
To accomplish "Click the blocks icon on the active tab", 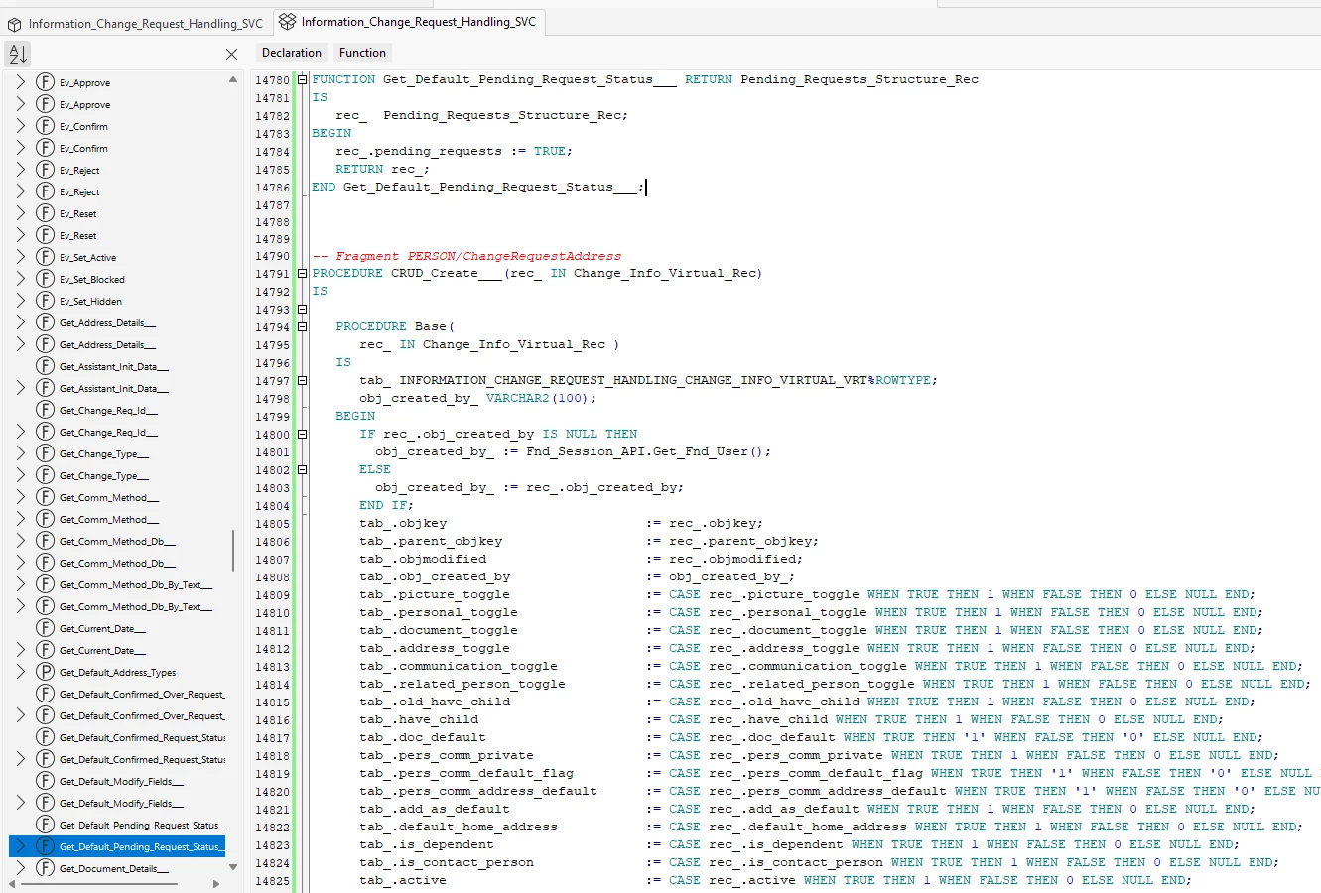I will 287,22.
